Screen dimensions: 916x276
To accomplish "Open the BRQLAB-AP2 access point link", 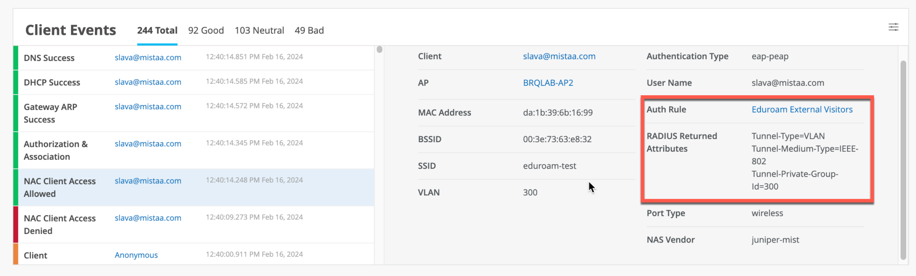I will tap(548, 83).
